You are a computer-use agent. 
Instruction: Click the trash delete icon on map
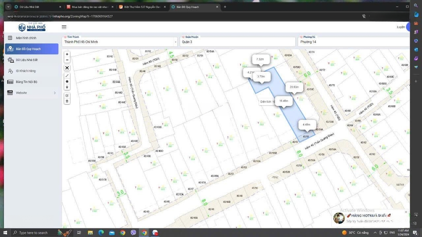coord(67,101)
